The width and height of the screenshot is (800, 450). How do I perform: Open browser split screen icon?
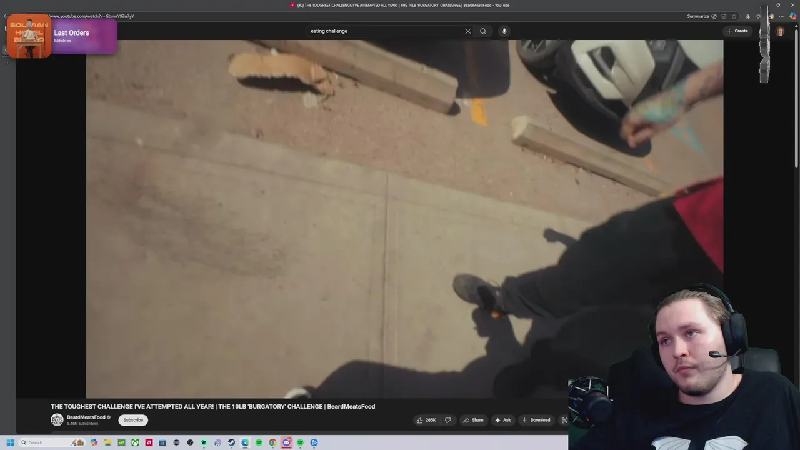click(724, 16)
